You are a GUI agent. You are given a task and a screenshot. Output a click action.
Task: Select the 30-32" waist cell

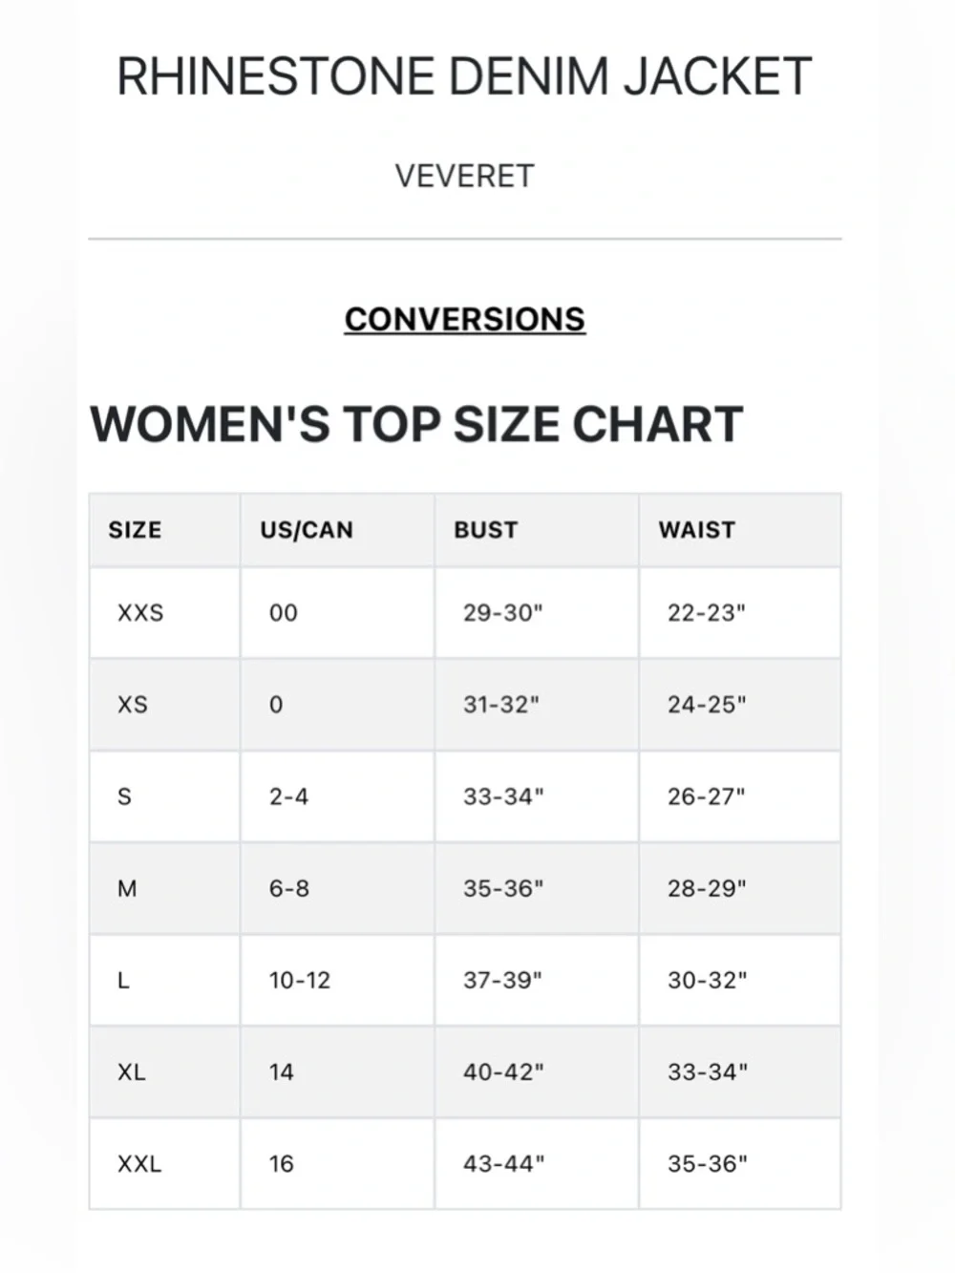pos(740,980)
